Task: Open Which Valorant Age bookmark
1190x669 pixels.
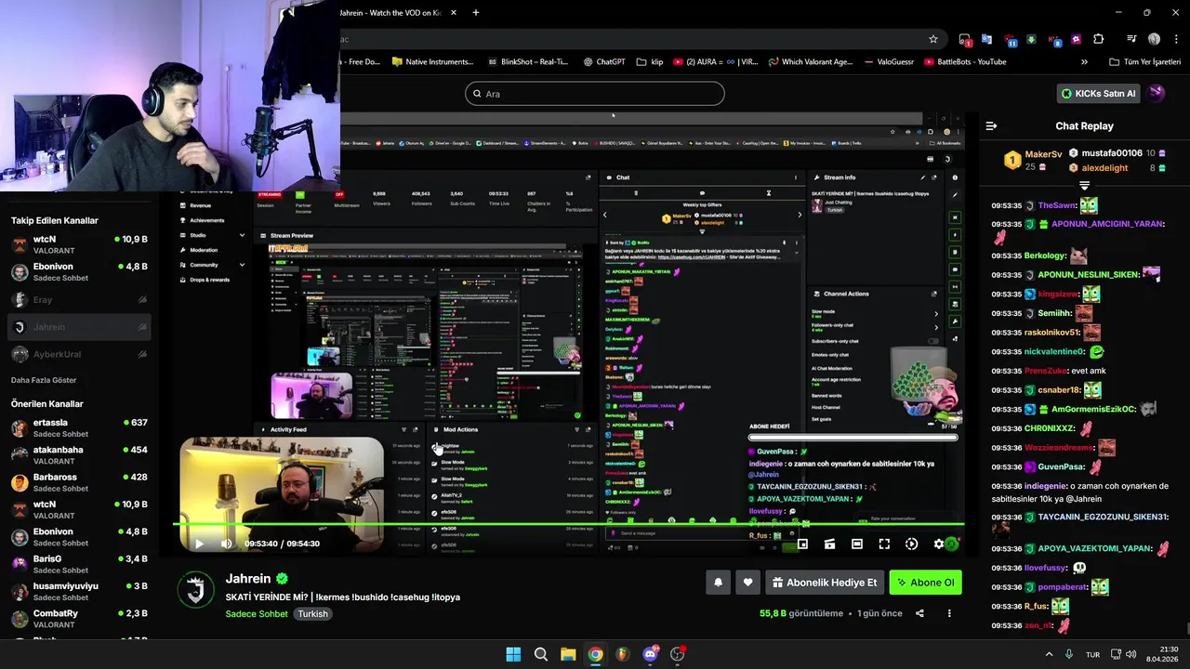Action: click(x=810, y=62)
